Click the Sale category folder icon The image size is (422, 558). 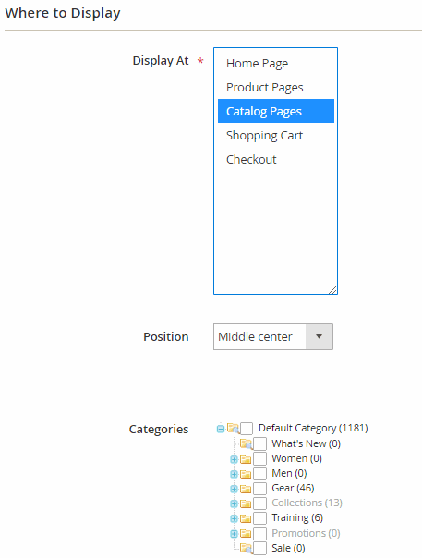pos(247,548)
